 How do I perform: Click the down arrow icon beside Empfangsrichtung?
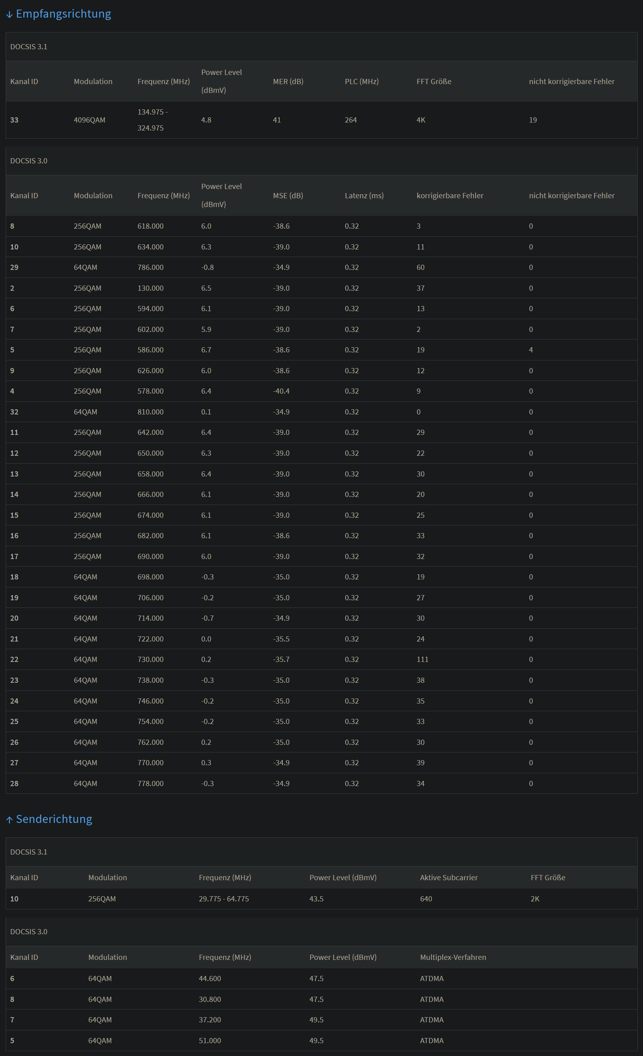coord(10,14)
